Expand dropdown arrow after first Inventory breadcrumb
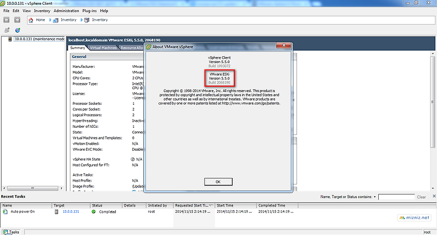This screenshot has width=437, height=235. pyautogui.click(x=81, y=20)
